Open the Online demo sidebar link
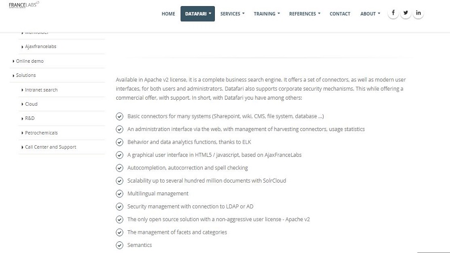 (29, 61)
